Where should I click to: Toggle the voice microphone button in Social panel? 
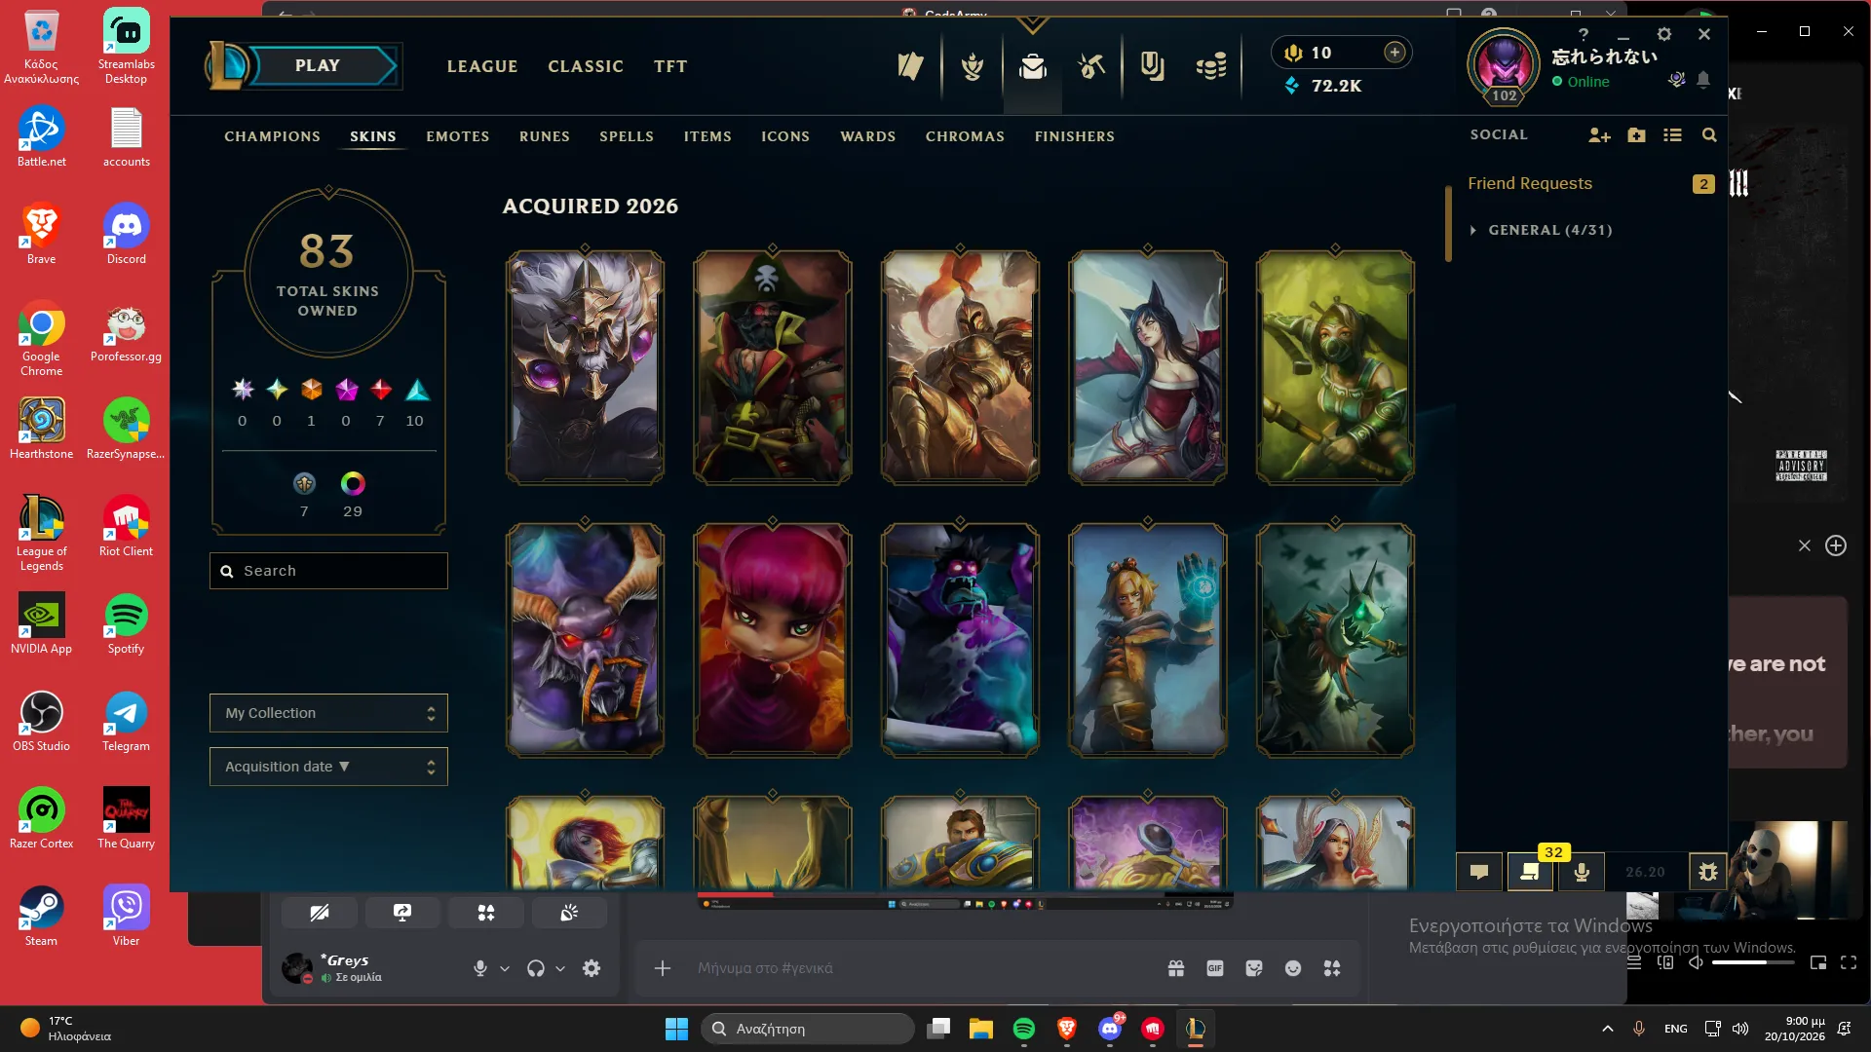[x=1582, y=872]
